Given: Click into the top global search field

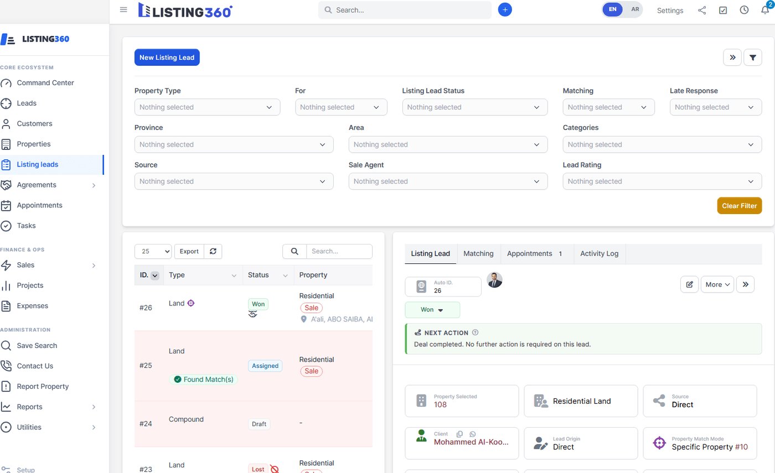Looking at the screenshot, I should tap(405, 10).
